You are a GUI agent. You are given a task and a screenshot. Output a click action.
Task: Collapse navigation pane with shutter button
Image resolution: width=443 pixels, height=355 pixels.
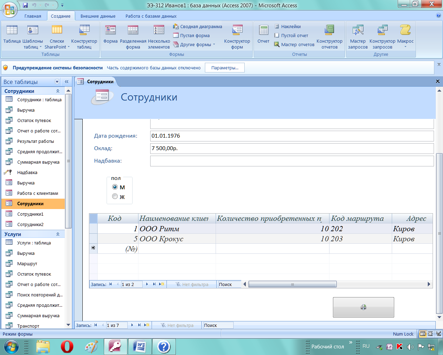66,81
